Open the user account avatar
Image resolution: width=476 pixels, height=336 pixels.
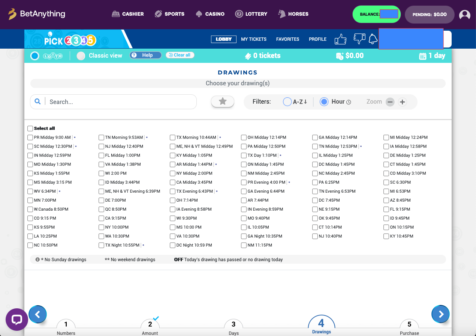coord(464,15)
